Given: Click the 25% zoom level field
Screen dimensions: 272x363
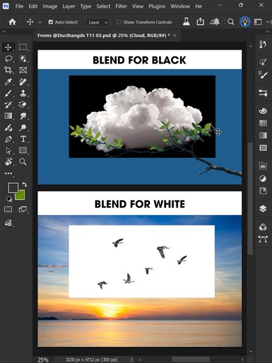Looking at the screenshot, I should [43, 360].
